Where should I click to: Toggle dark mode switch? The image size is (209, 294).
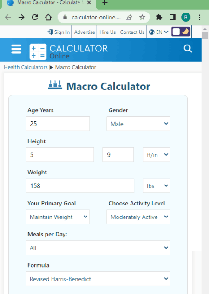click(x=181, y=32)
